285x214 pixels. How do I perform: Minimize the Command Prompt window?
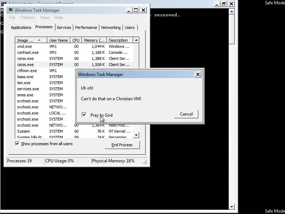coord(216,4)
